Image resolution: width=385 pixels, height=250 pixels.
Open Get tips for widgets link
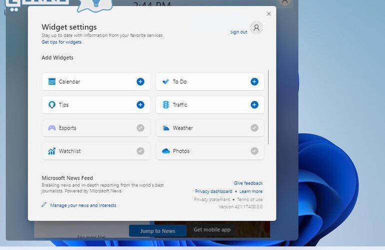(x=61, y=42)
